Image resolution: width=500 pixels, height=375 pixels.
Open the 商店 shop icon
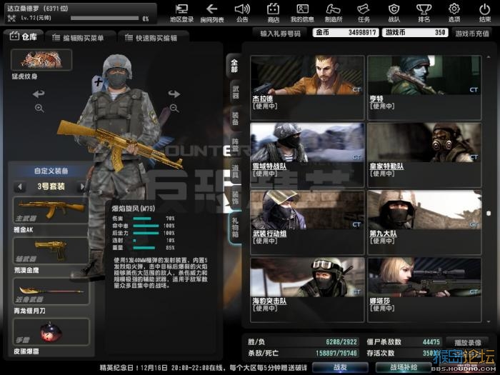click(273, 13)
